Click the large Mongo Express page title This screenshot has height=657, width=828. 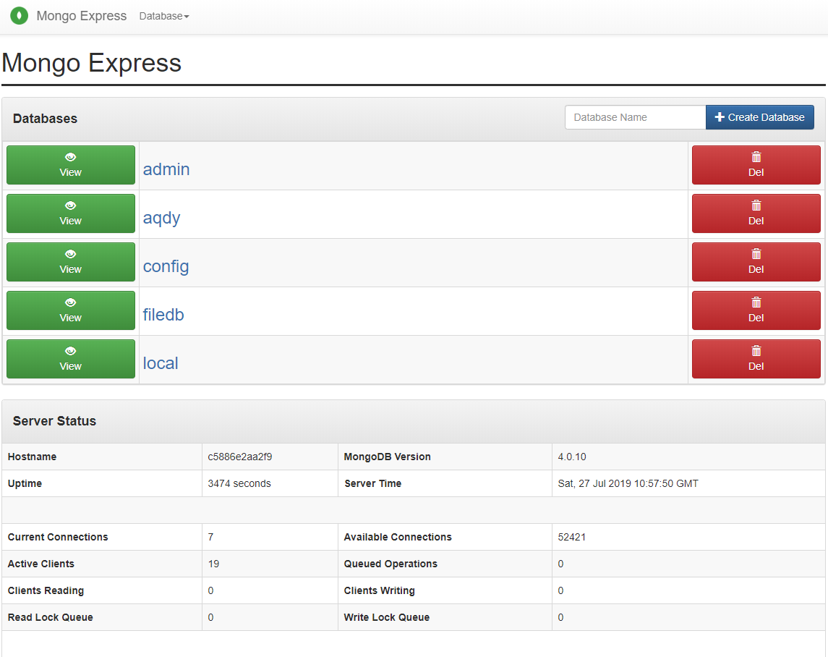[92, 63]
